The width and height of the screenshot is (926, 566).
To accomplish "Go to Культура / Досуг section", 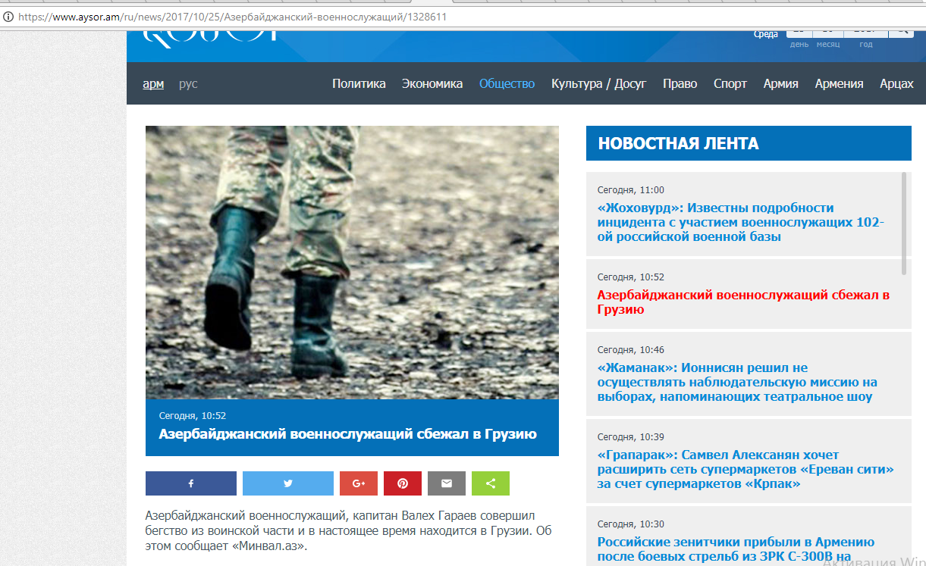I will coord(599,84).
